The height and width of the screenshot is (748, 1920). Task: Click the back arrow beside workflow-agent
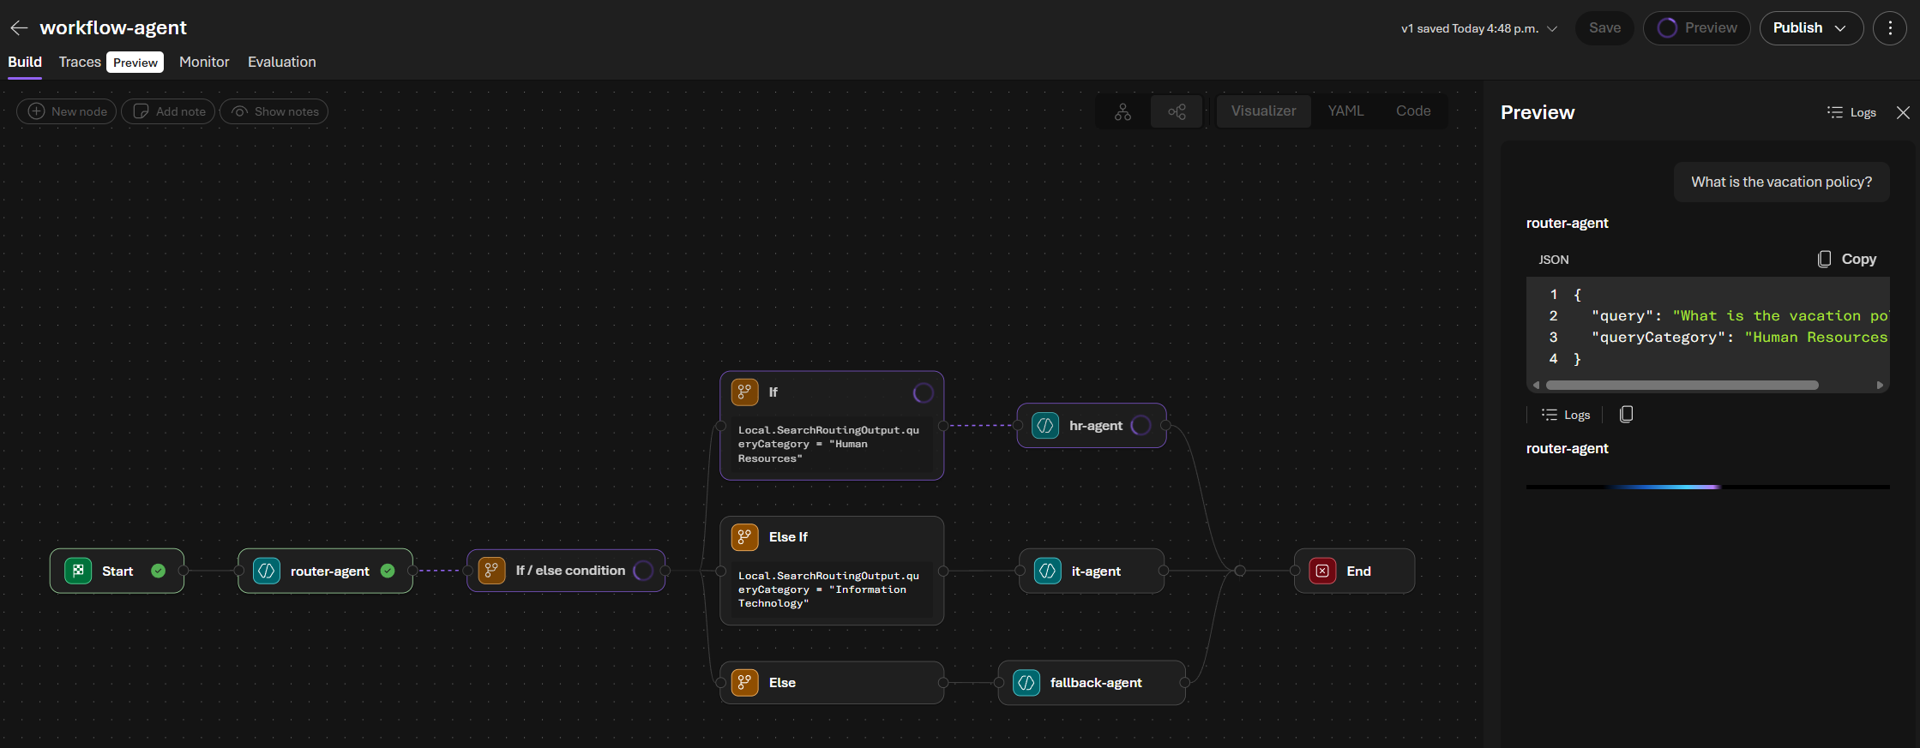coord(19,28)
